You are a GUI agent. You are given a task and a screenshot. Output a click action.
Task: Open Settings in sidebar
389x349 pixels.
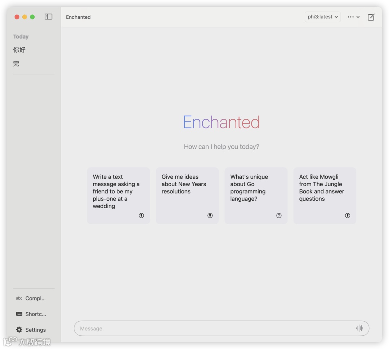pos(31,330)
